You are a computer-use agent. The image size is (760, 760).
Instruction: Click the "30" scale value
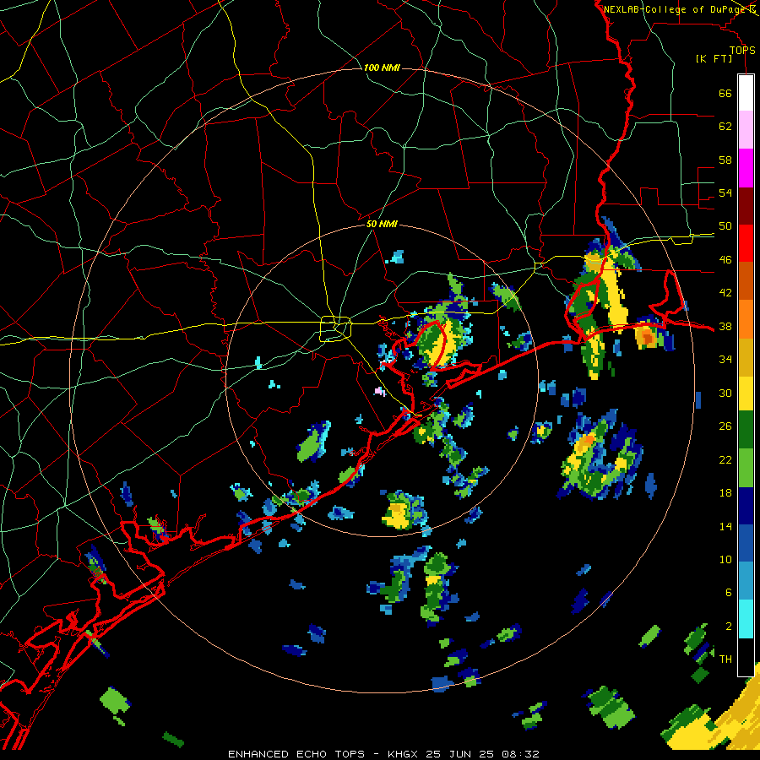725,393
